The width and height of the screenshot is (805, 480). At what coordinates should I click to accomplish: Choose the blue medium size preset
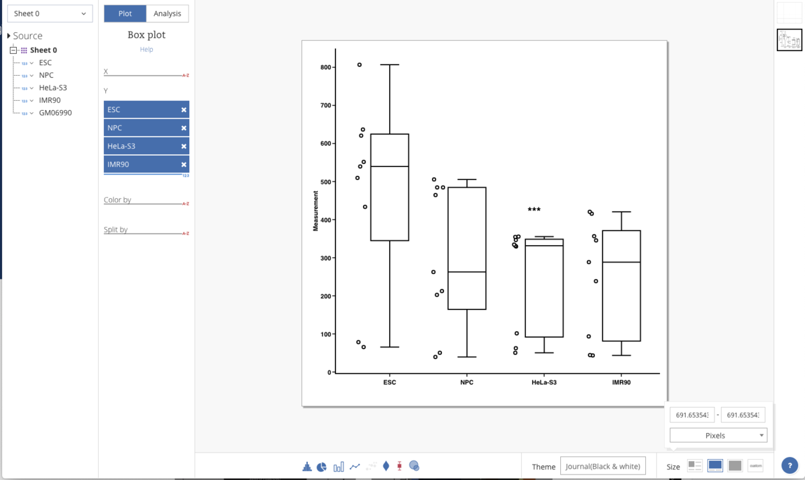pyautogui.click(x=715, y=466)
